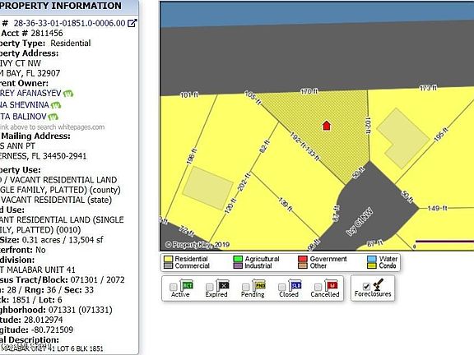The image size is (474, 355).
Task: Uncheck the Foreclosures checkbox
Action: coord(366,286)
